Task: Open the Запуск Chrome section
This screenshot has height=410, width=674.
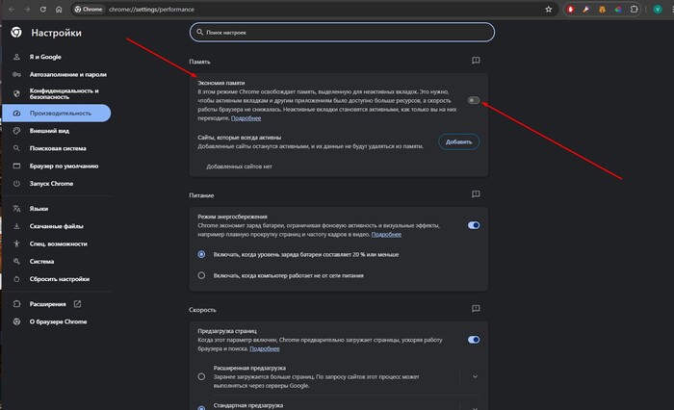Action: (56, 184)
